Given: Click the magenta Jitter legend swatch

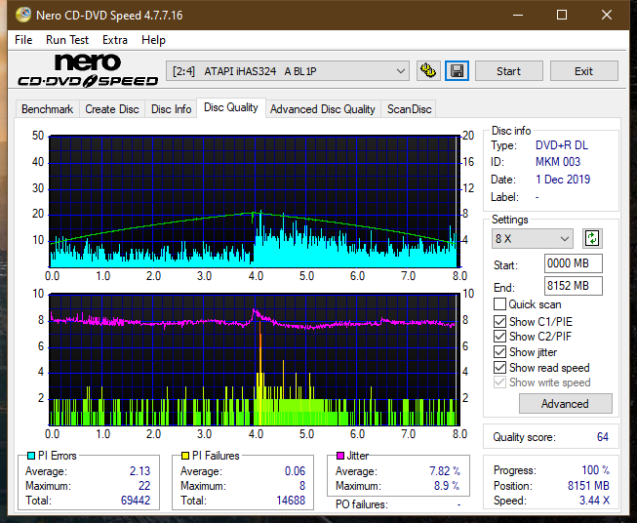Looking at the screenshot, I should pyautogui.click(x=340, y=456).
